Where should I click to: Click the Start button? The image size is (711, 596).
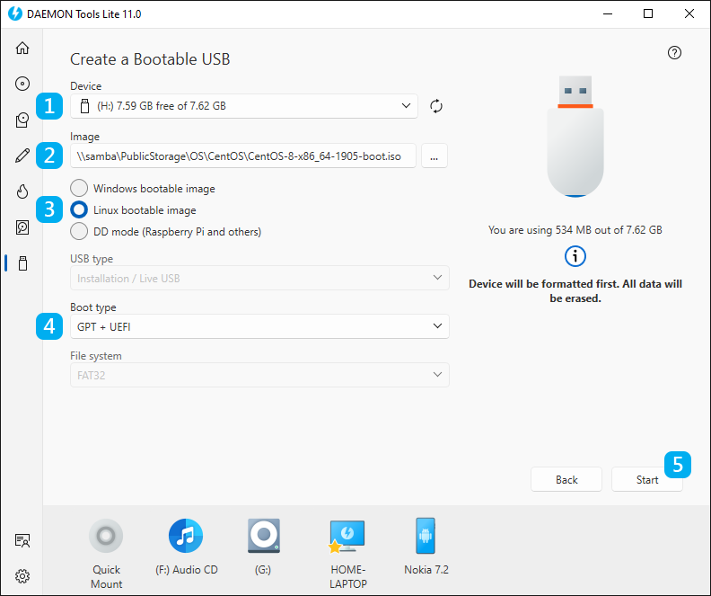[647, 479]
